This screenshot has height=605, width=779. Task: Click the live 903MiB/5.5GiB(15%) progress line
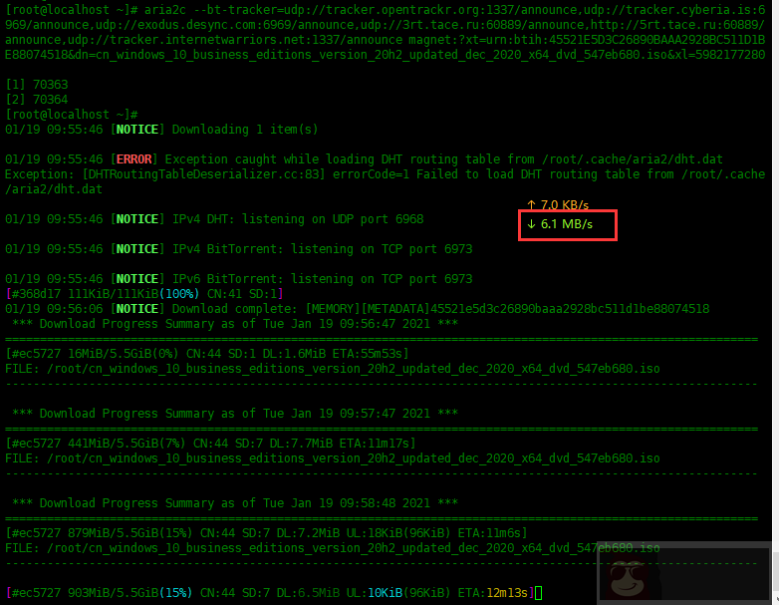(270, 593)
